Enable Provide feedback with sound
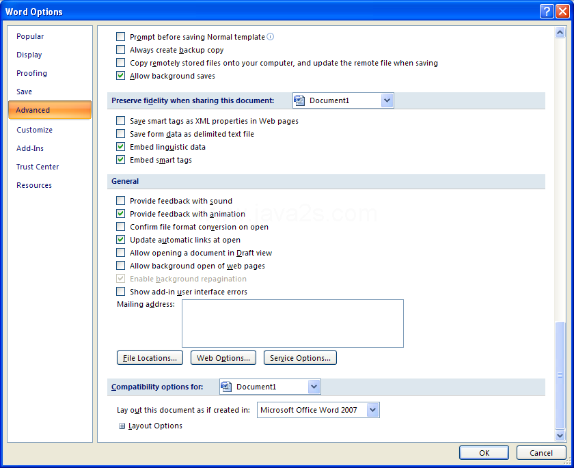The height and width of the screenshot is (468, 574). tap(120, 200)
